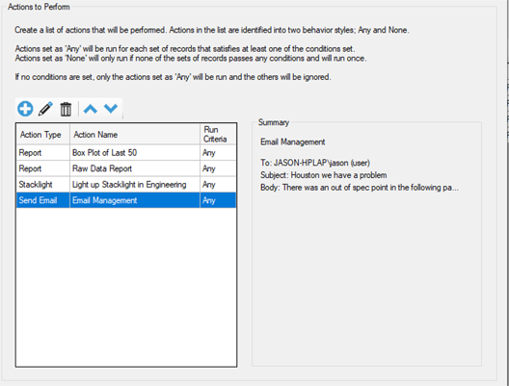Image resolution: width=509 pixels, height=386 pixels.
Task: Click the Action Type column header
Action: point(42,135)
